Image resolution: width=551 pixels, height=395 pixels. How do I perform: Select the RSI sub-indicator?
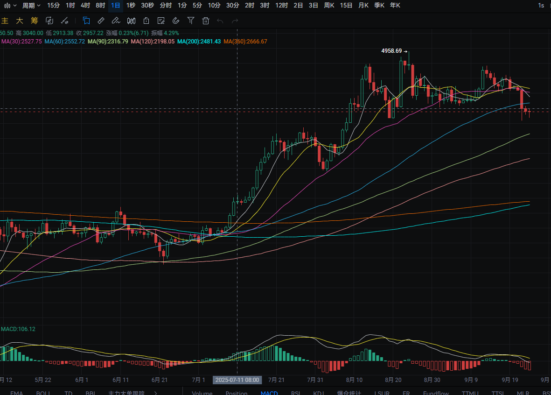click(295, 393)
